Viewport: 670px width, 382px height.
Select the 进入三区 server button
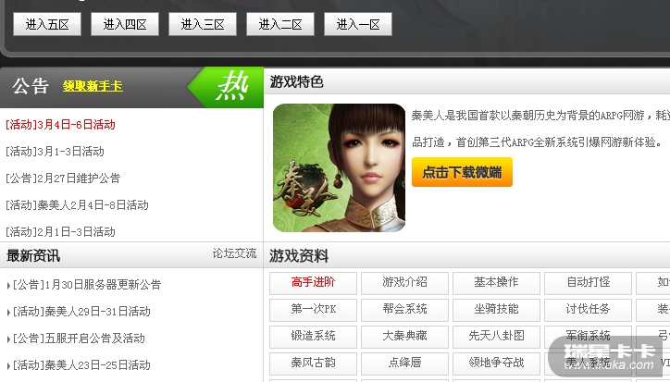(203, 24)
